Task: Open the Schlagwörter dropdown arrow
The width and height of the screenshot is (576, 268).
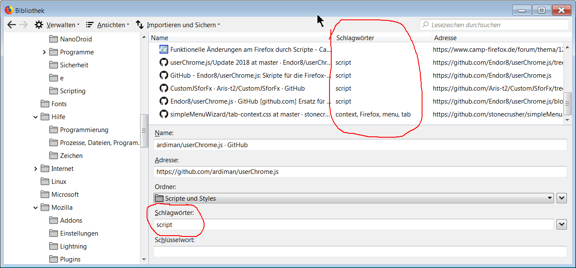Action: click(562, 224)
